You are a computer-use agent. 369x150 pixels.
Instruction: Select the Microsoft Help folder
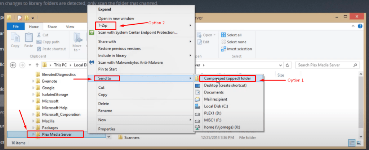point(52,108)
